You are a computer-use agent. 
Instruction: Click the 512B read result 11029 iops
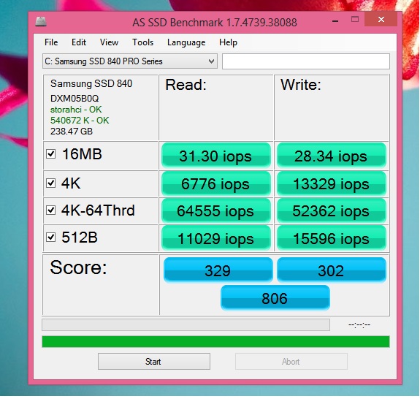click(x=216, y=238)
